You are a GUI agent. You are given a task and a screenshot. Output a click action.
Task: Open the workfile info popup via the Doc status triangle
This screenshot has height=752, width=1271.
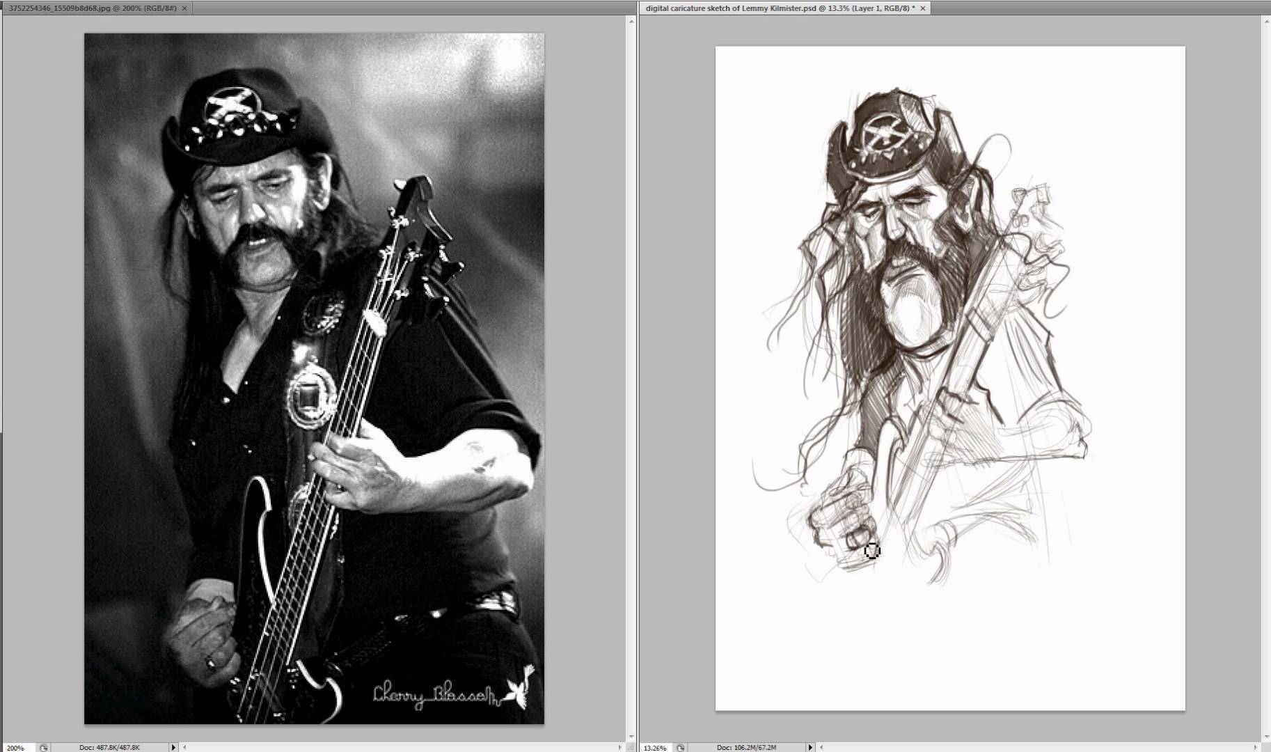(173, 746)
